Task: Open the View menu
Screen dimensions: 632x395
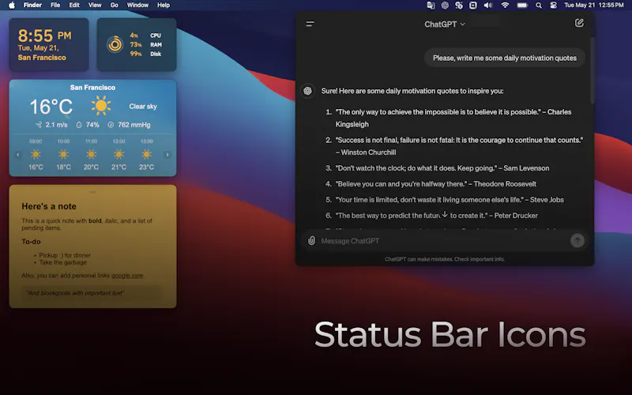Action: [x=95, y=6]
